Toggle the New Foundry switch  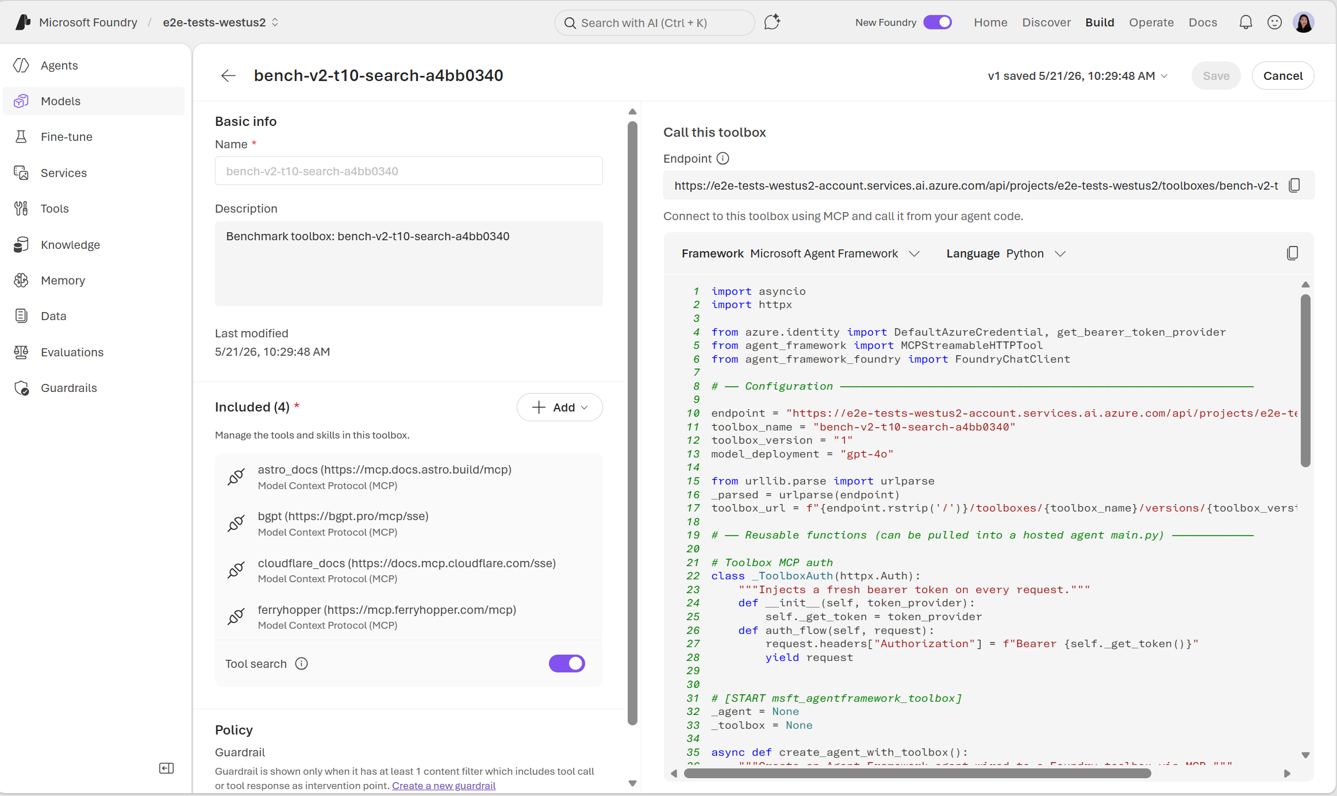[938, 22]
